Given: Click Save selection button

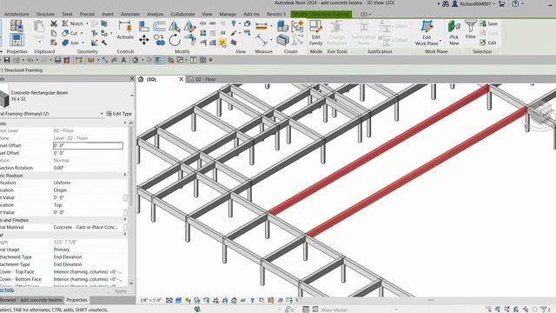Looking at the screenshot, I should pyautogui.click(x=488, y=23).
